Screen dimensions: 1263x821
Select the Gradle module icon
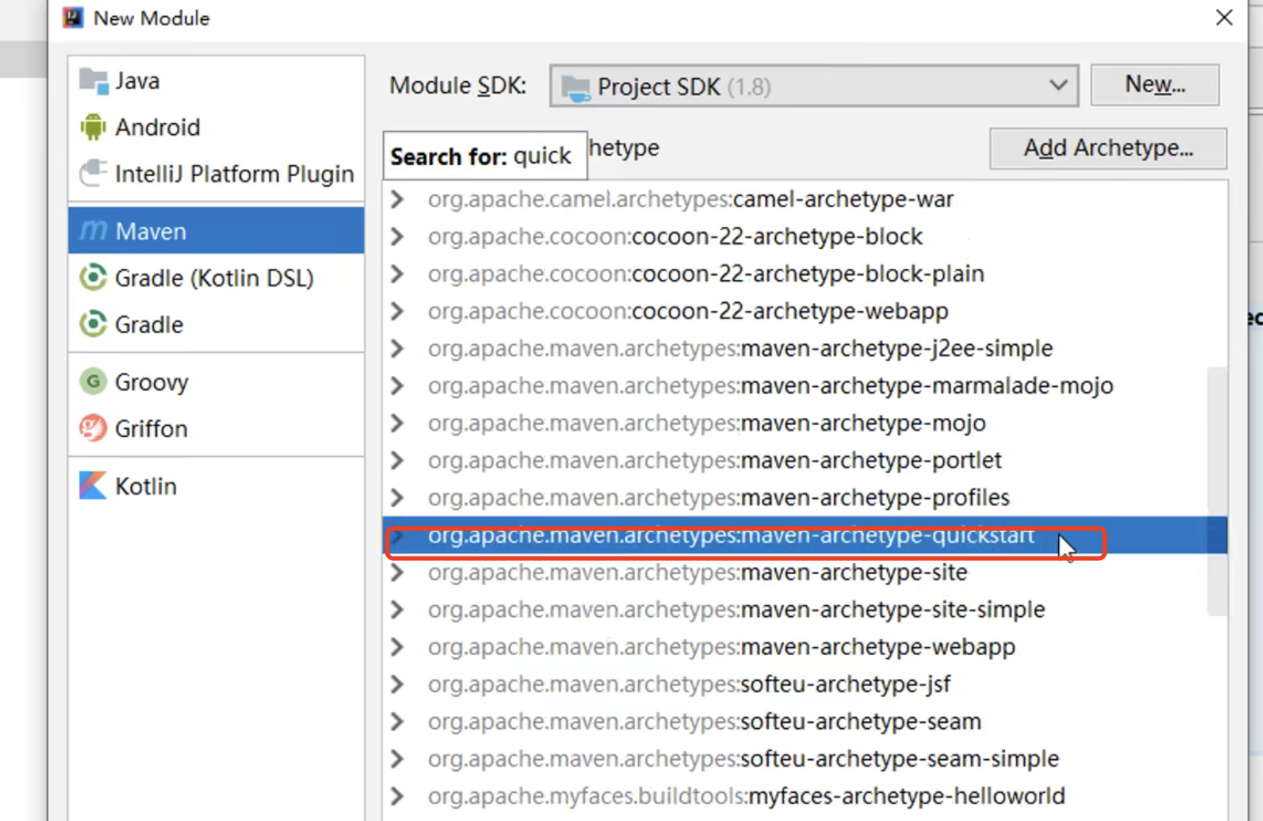coord(93,324)
